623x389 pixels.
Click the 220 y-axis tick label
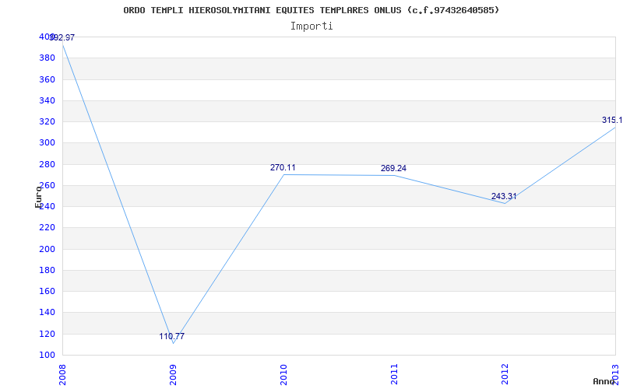47,228
